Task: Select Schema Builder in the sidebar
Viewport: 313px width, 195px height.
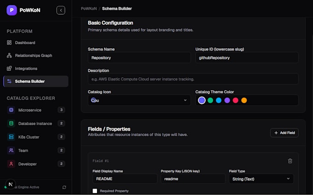Action: point(36,81)
